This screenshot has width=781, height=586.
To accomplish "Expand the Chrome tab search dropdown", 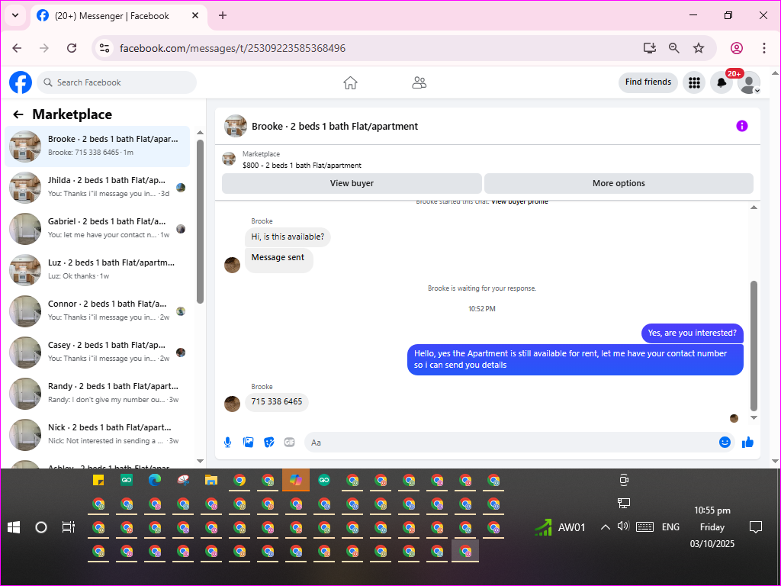I will (x=15, y=15).
